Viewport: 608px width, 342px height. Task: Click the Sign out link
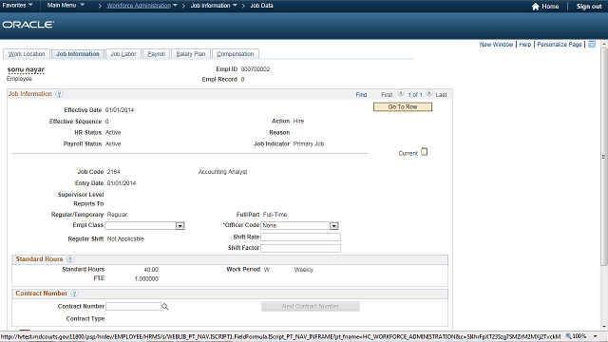tap(589, 7)
